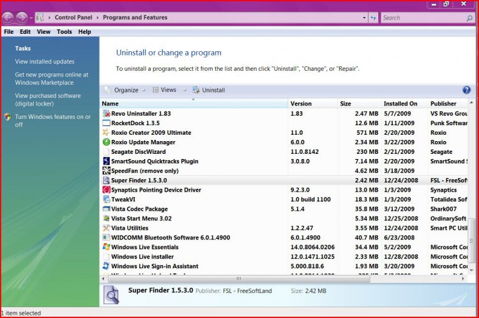479x318 pixels.
Task: Click the shield icon beside Windows features
Action: pos(8,117)
